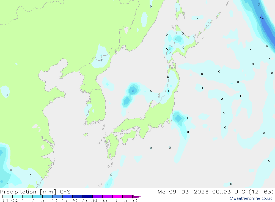
Task: Select the 20–25 mm legend color swatch
Action: tap(77, 196)
